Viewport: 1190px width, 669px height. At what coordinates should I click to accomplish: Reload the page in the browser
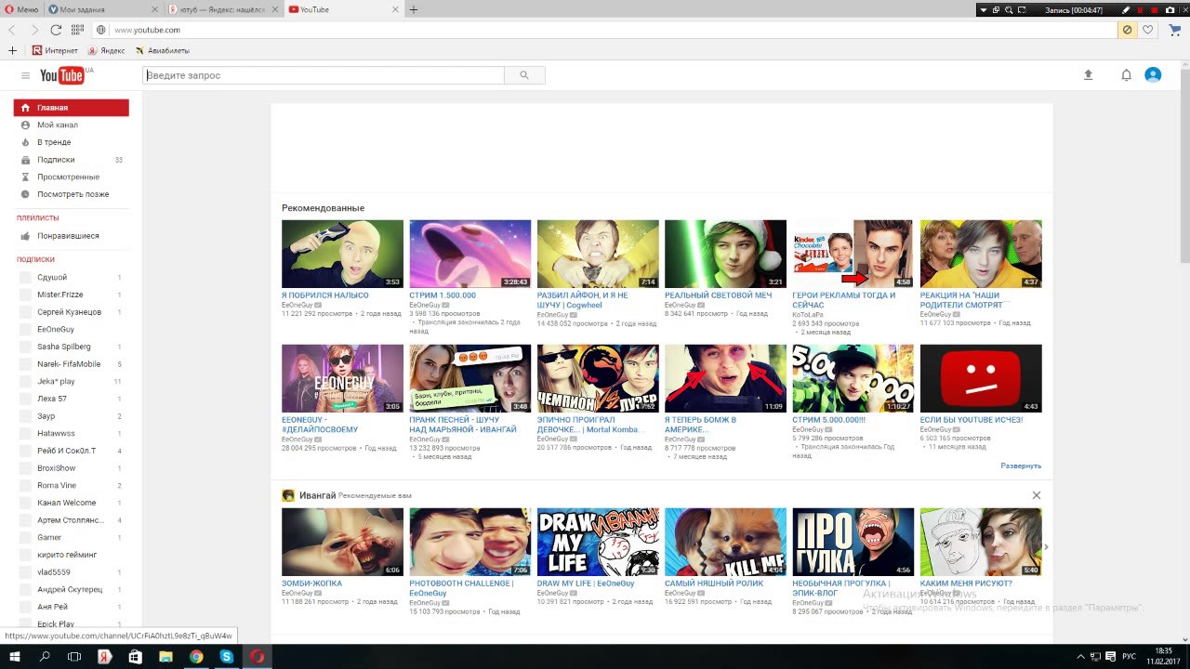[56, 30]
